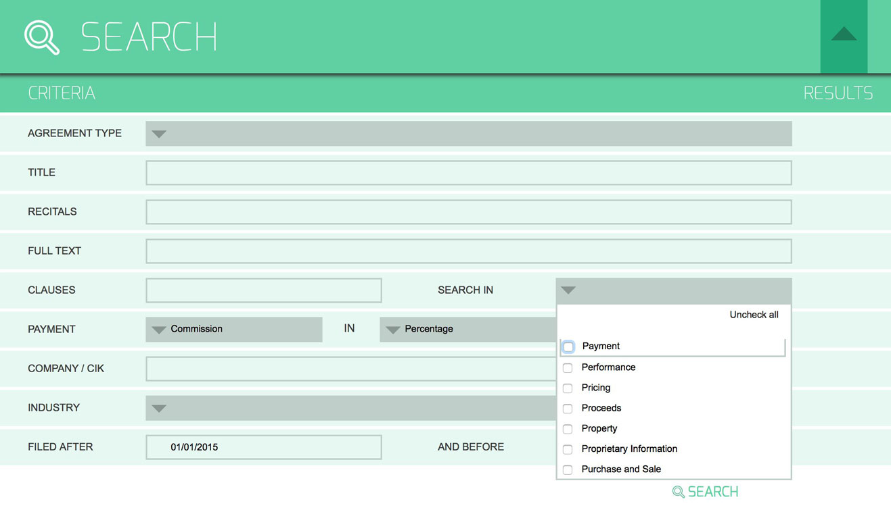Viewport: 891px width, 514px height.
Task: Check the Payment checkbox
Action: (x=568, y=346)
